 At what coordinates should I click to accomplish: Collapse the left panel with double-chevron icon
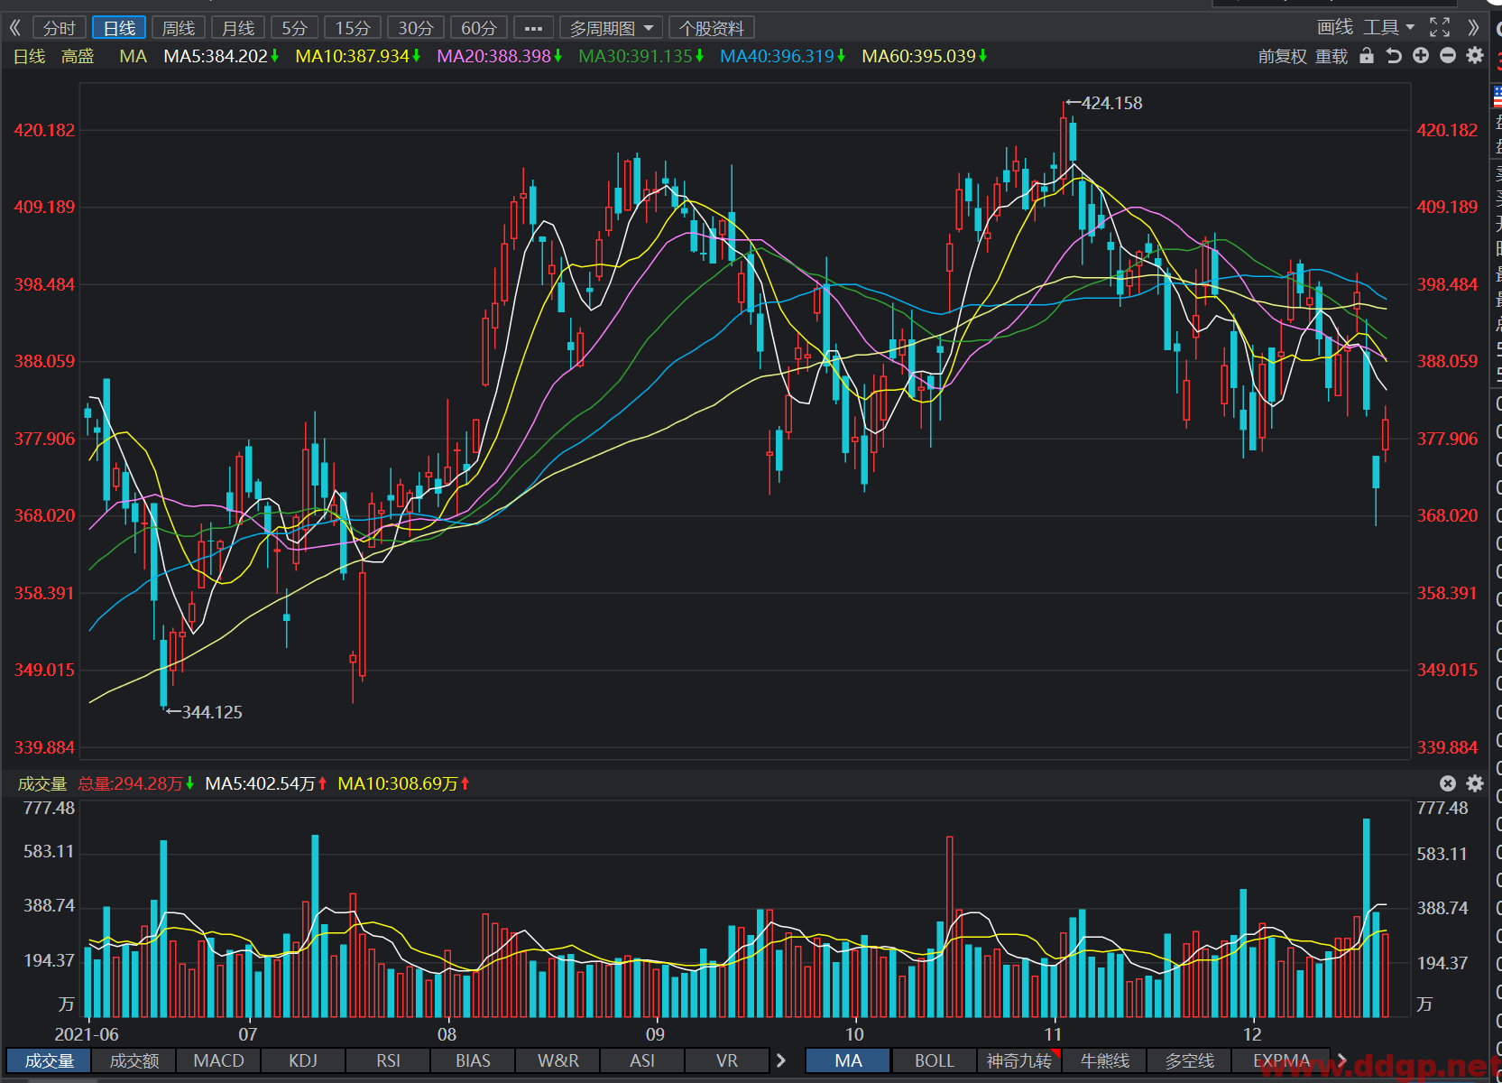point(14,28)
